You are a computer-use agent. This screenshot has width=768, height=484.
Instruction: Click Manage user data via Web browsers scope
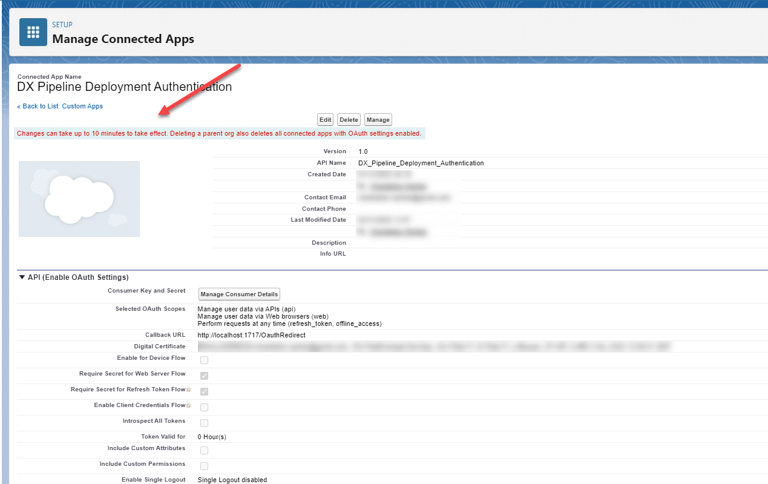pyautogui.click(x=263, y=316)
